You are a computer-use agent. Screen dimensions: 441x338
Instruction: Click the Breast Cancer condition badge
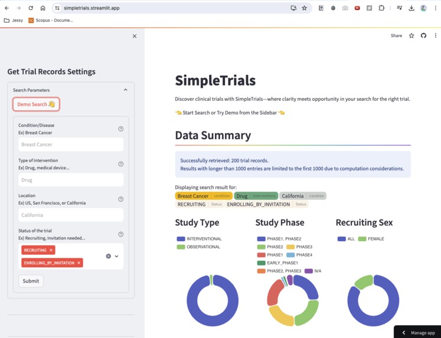[x=204, y=196]
